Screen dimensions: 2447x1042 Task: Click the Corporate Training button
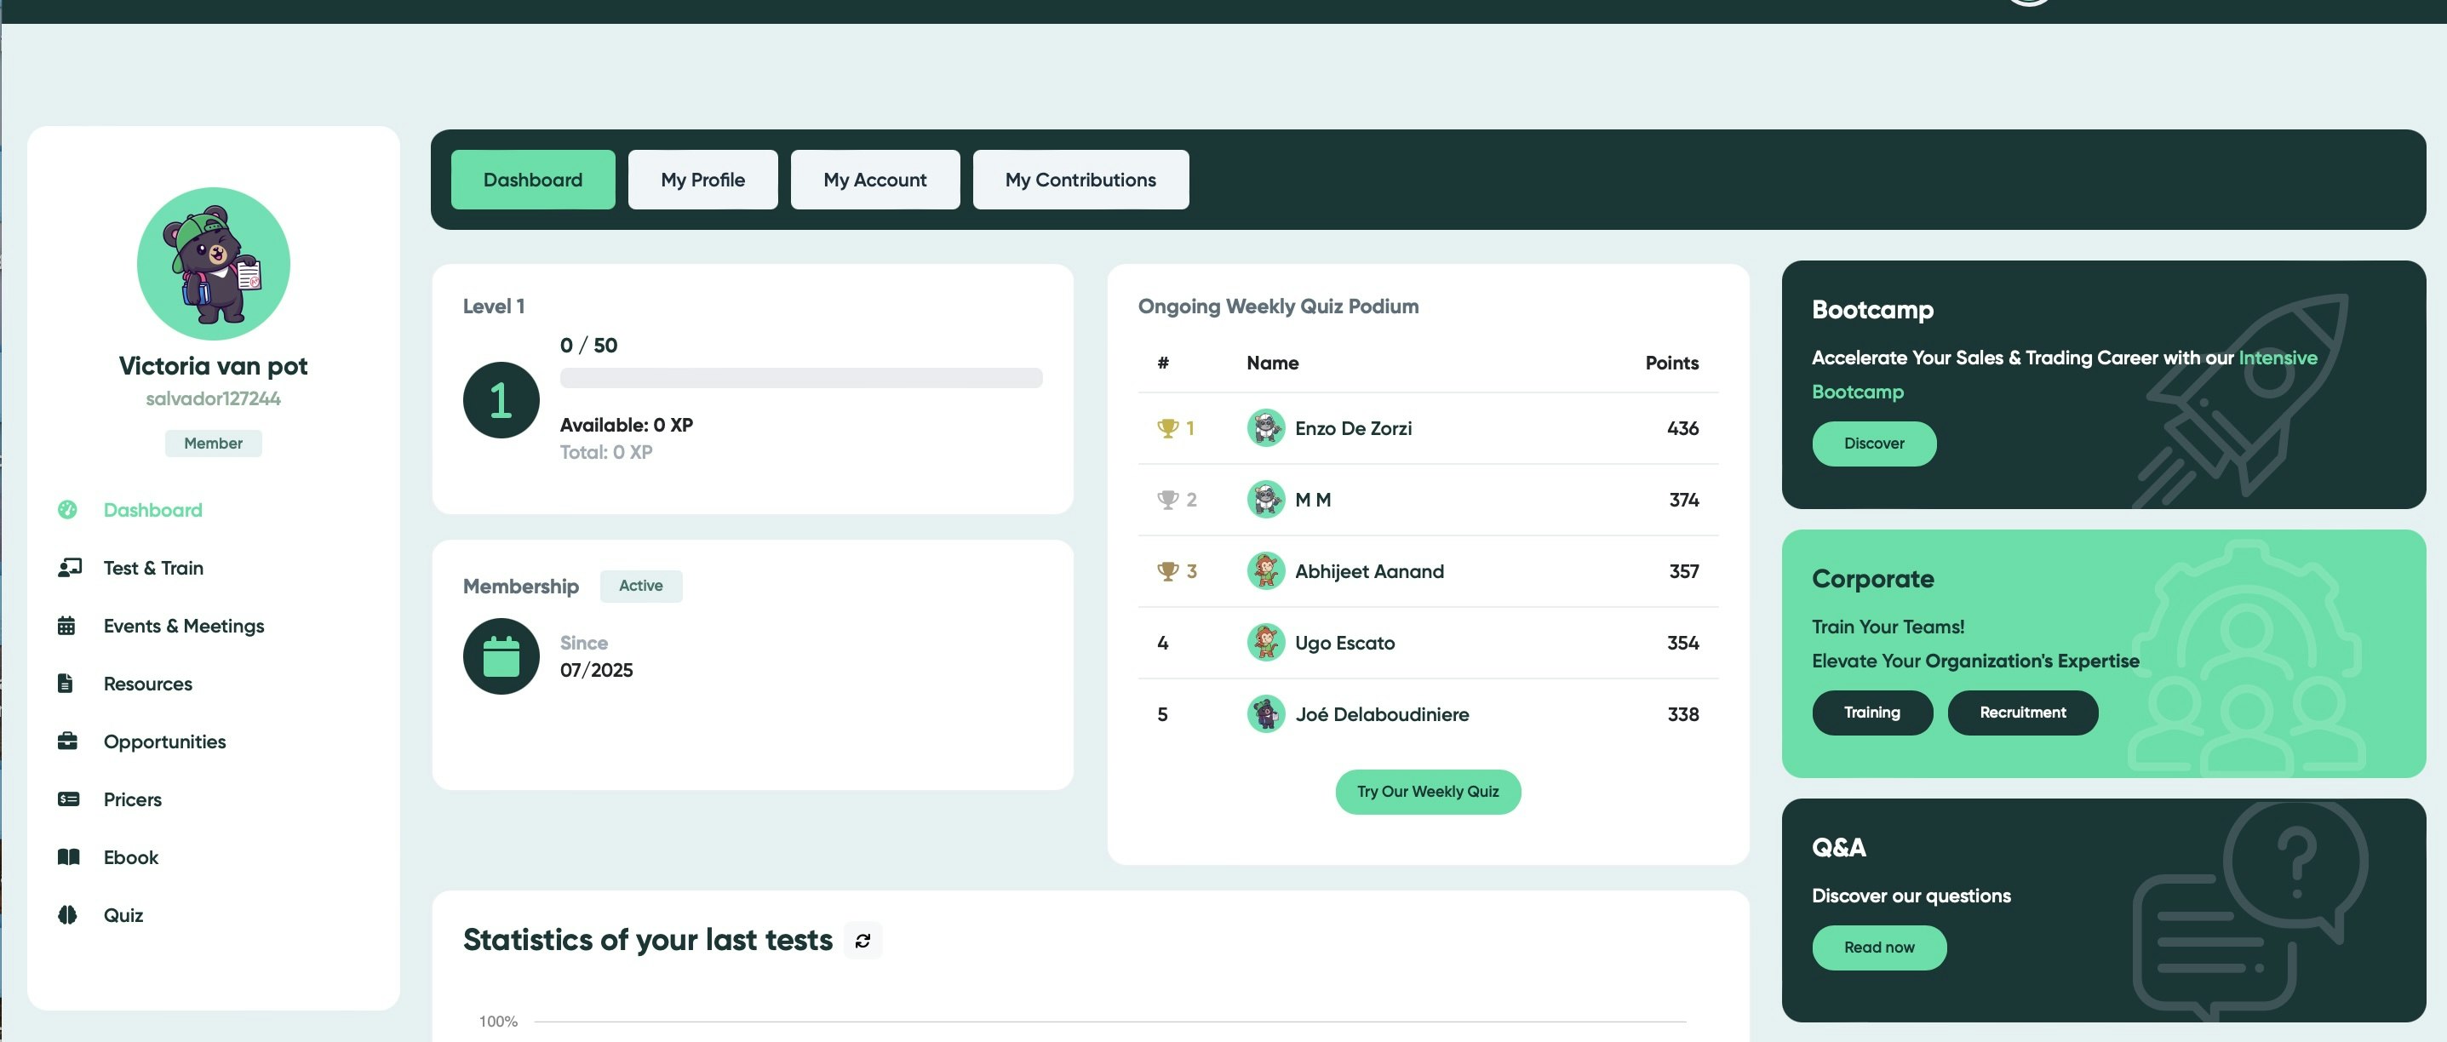[1871, 713]
